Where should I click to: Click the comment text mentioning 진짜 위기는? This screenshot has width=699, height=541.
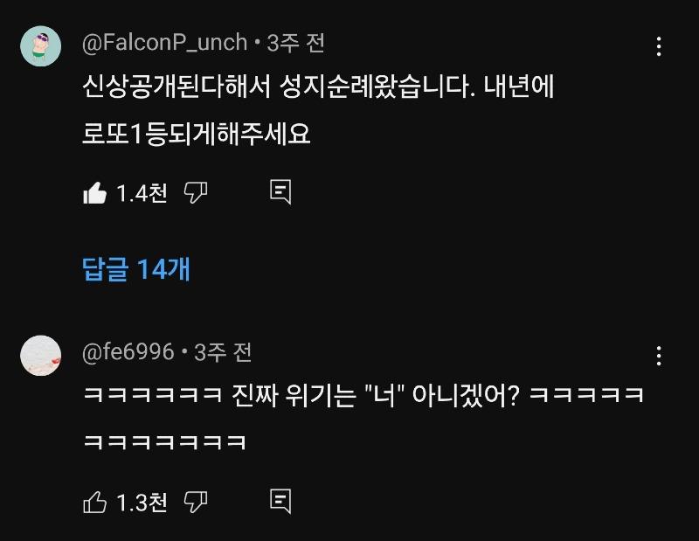coord(363,395)
